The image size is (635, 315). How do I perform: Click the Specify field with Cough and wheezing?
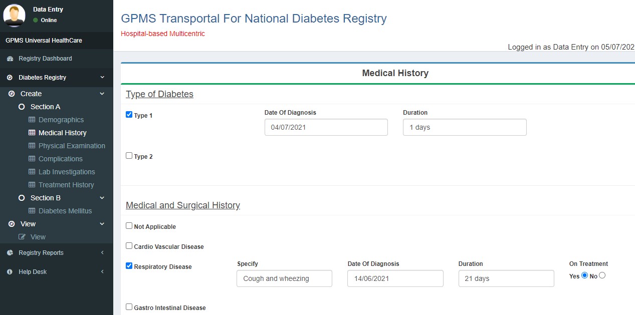tap(284, 278)
